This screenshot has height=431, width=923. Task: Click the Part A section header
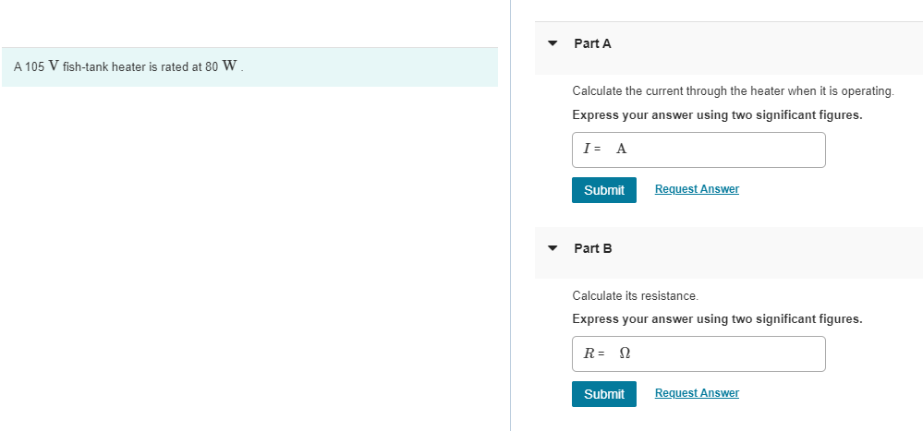point(592,43)
